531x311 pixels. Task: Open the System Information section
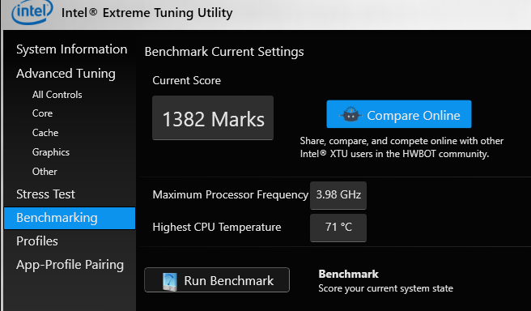(72, 49)
